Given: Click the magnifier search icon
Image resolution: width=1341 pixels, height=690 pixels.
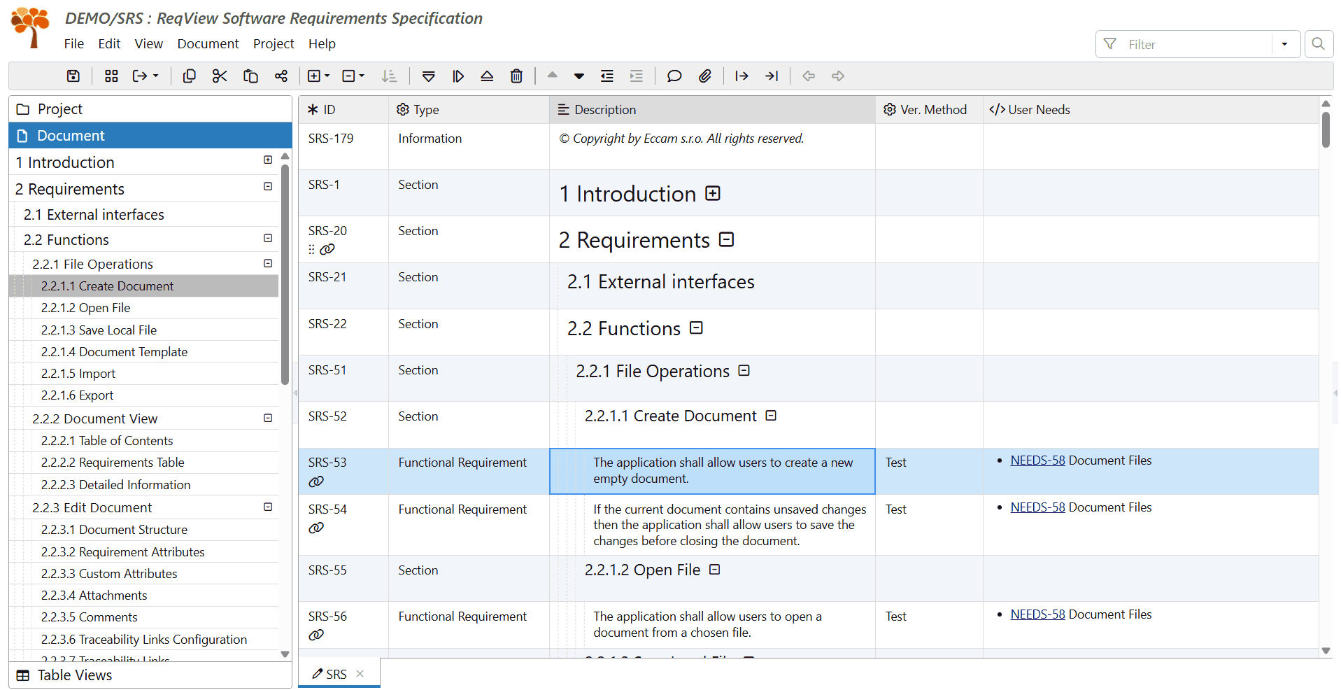Looking at the screenshot, I should (1318, 44).
